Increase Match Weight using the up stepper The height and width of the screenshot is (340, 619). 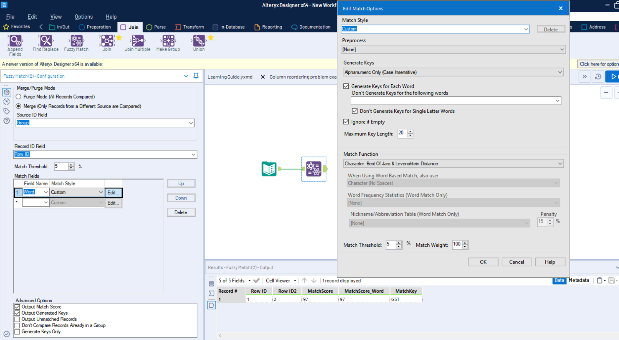tap(465, 243)
